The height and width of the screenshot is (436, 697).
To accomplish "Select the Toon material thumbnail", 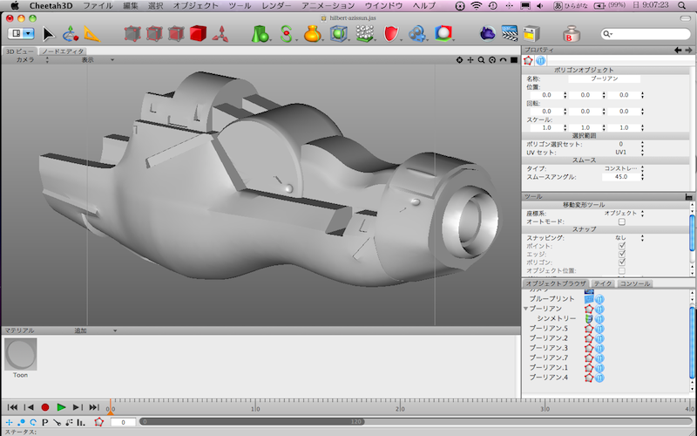I will (20, 354).
